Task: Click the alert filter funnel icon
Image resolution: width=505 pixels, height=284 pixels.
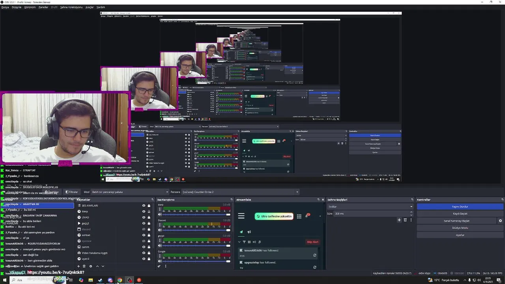Action: (x=244, y=242)
